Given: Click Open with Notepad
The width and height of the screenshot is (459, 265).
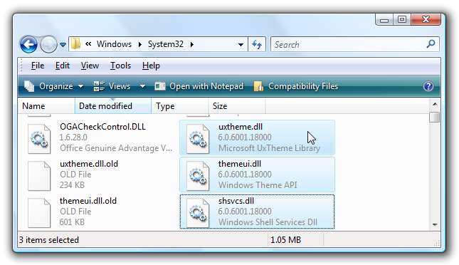Looking at the screenshot, I should [x=199, y=86].
